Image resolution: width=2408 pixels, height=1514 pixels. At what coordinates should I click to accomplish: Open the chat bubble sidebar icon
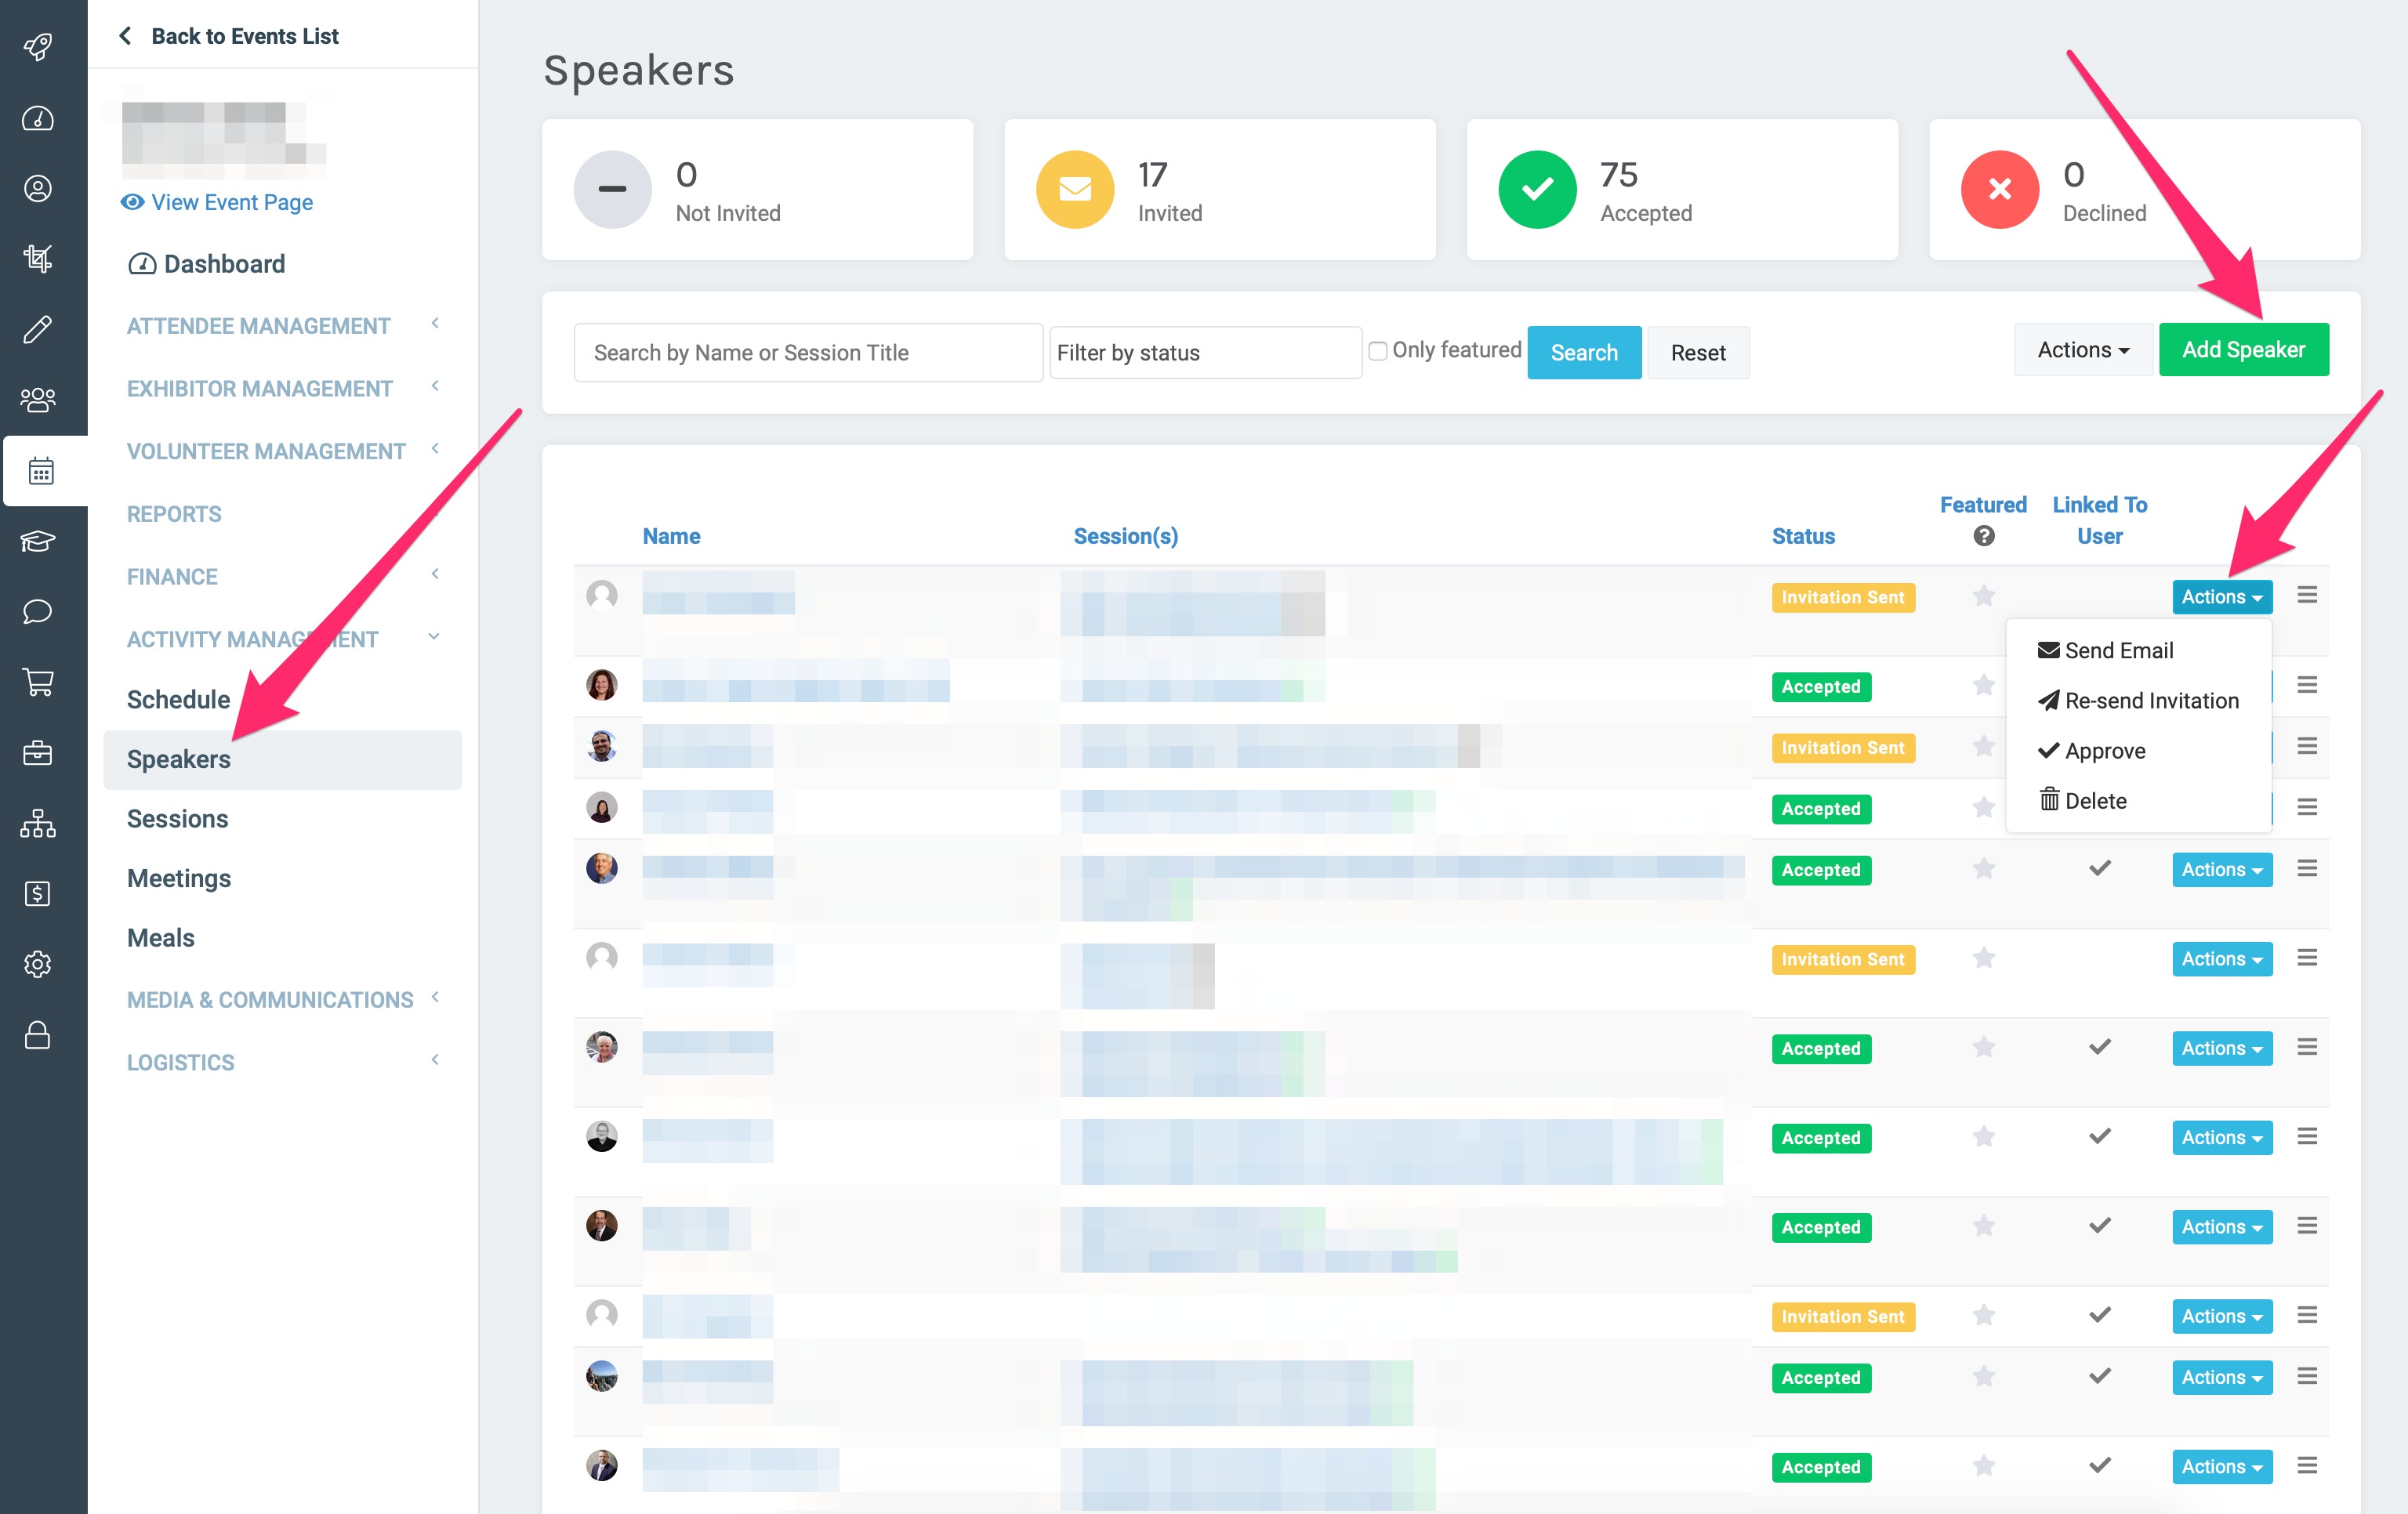point(38,611)
